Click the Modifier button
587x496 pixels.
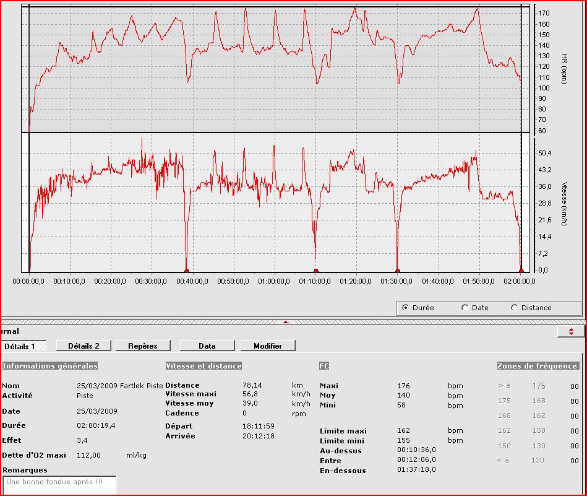point(268,346)
